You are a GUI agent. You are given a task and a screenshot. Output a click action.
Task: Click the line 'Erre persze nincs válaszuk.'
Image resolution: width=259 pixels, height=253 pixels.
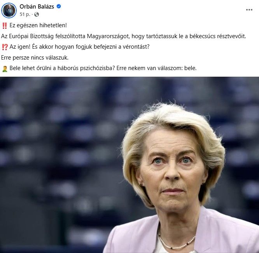click(35, 58)
